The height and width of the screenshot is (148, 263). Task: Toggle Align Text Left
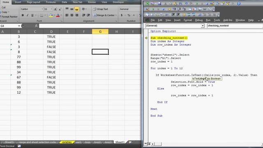(67, 15)
